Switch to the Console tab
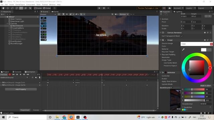The width and height of the screenshot is (214, 120). (17, 72)
